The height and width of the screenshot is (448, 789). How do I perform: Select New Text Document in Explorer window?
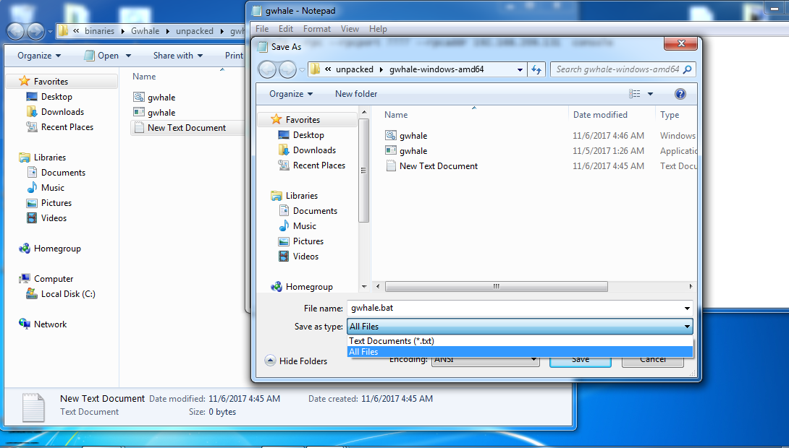click(x=187, y=128)
